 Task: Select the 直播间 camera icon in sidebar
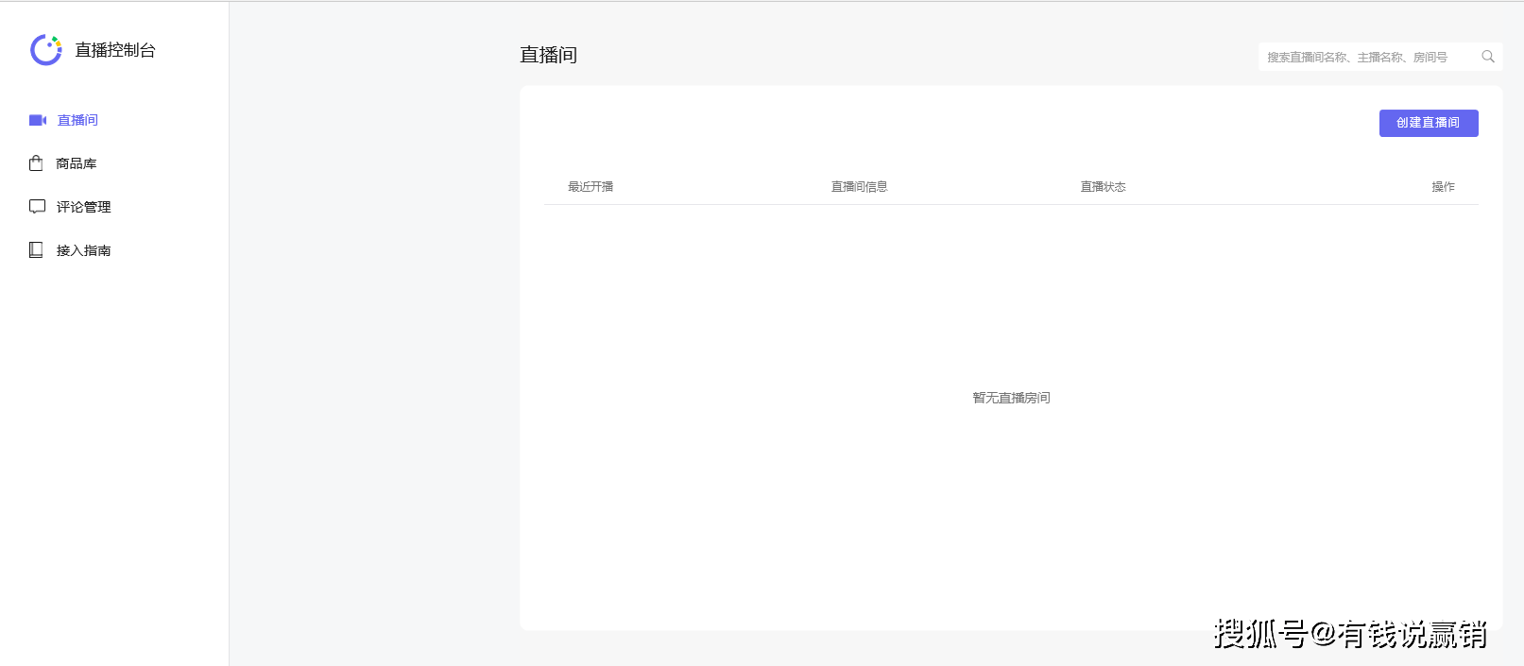coord(38,120)
